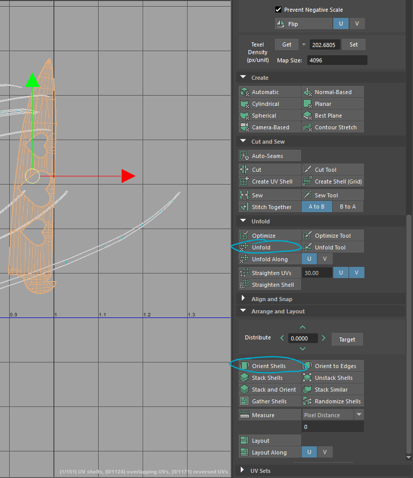Viewport: 413px width, 478px height.
Task: Click Stack Similar
Action: click(x=333, y=390)
